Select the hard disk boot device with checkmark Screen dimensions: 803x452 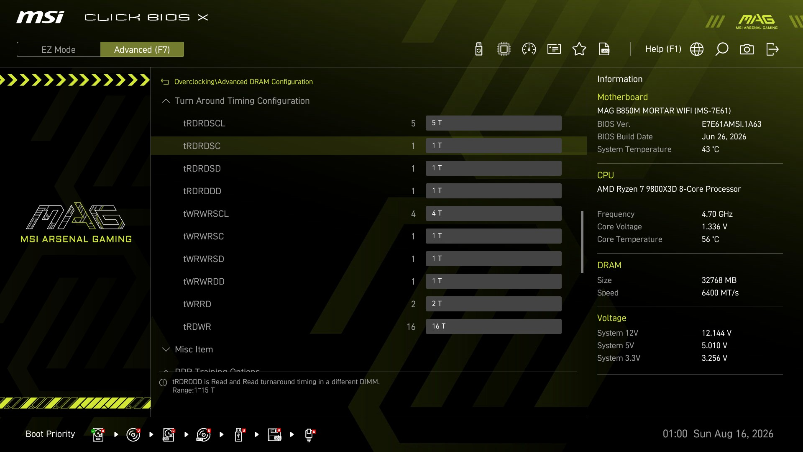pos(98,434)
